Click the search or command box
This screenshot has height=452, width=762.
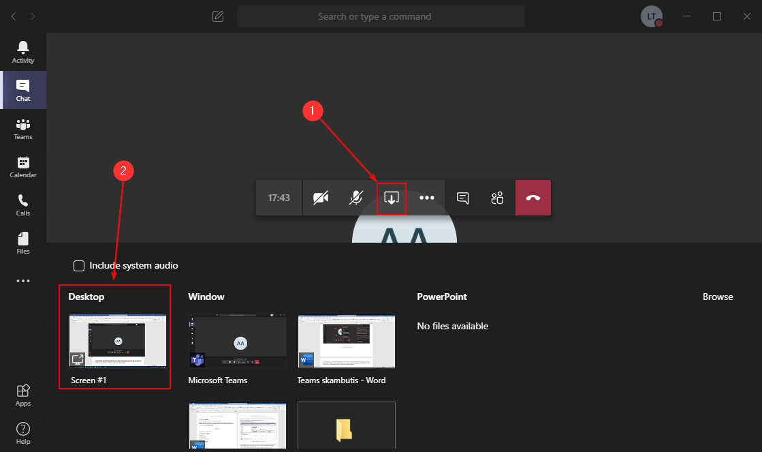(x=381, y=16)
